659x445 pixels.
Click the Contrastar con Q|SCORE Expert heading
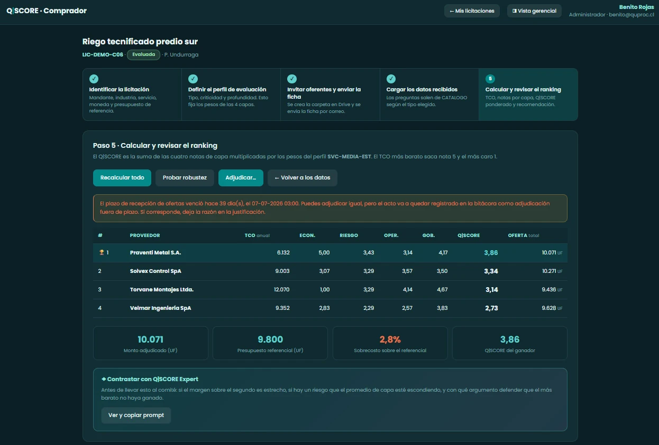click(150, 379)
